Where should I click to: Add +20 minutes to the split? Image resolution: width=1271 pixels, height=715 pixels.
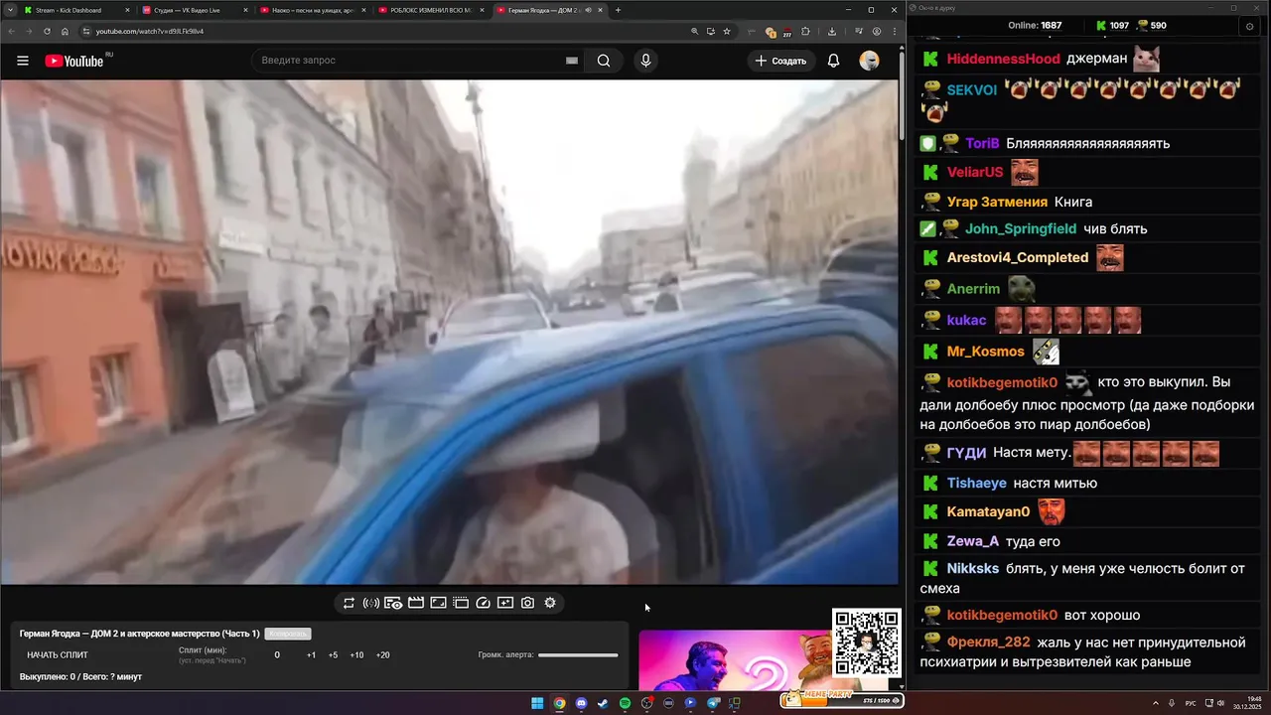(x=382, y=655)
